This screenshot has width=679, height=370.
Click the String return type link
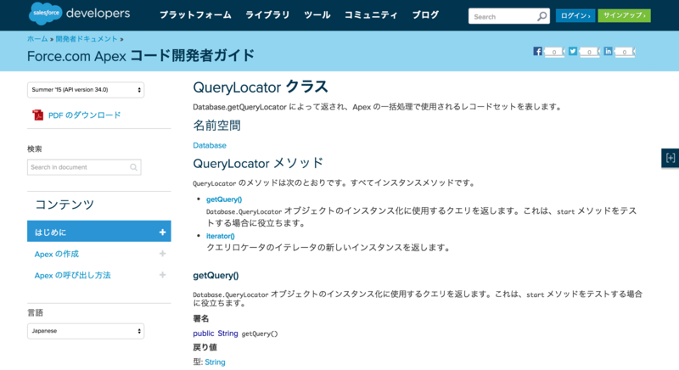click(216, 362)
